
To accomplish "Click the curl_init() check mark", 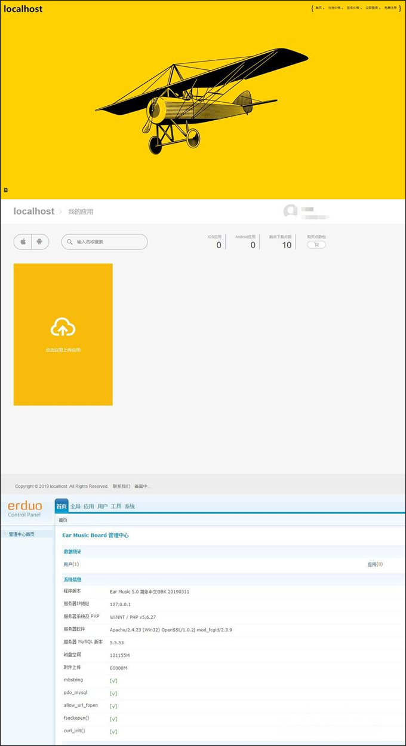I will [x=113, y=732].
